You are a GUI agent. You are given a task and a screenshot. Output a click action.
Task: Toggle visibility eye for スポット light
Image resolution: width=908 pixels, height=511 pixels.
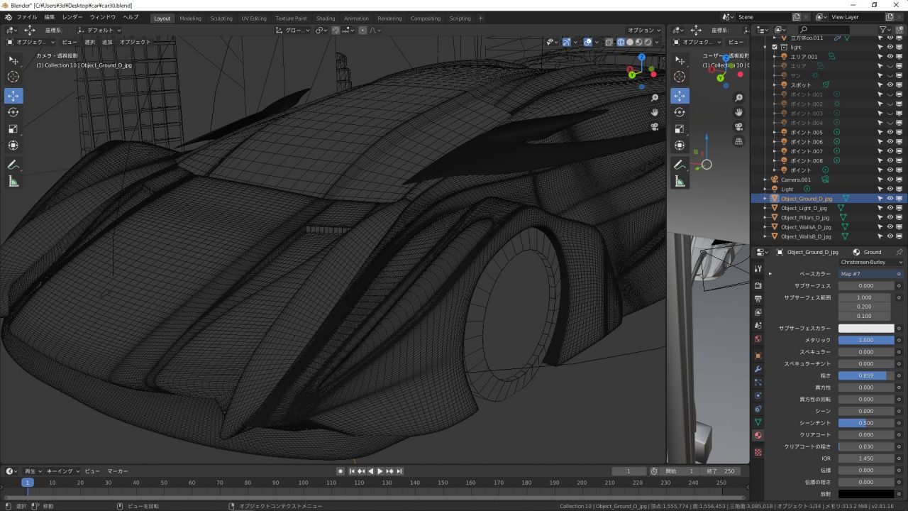[x=890, y=85]
